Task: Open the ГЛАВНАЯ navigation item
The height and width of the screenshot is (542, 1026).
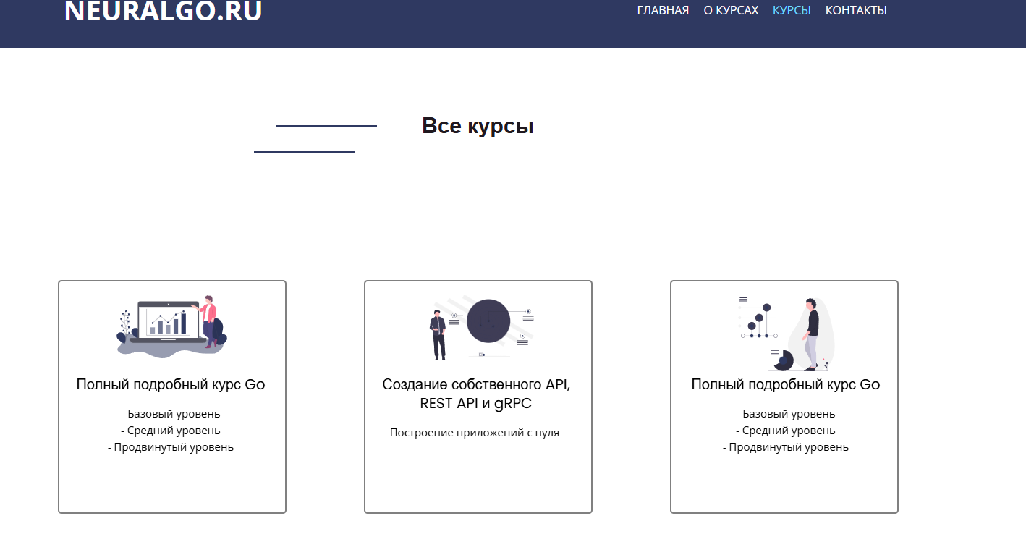Action: [x=663, y=10]
